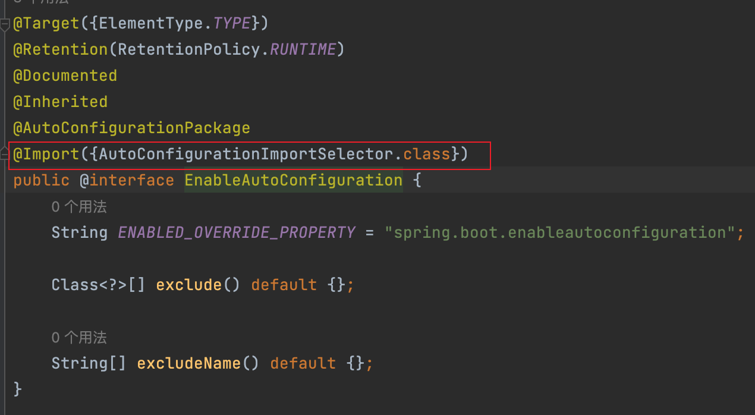Click the @Inherited annotation
Screen dimensions: 755x415
tap(60, 102)
